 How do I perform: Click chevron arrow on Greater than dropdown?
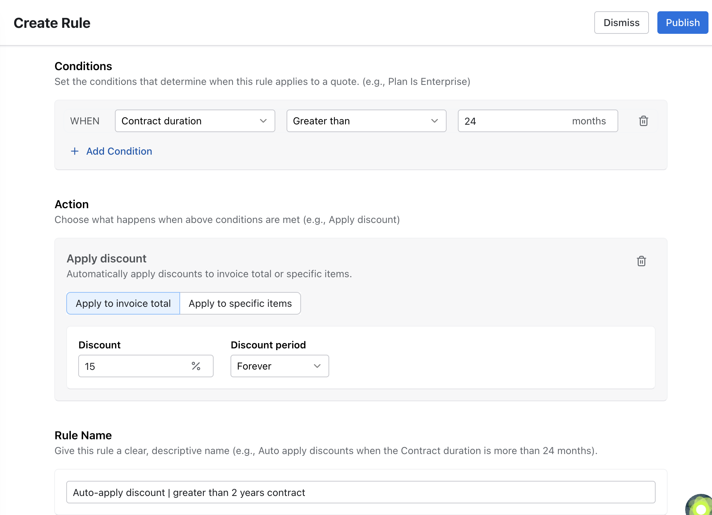click(x=434, y=121)
